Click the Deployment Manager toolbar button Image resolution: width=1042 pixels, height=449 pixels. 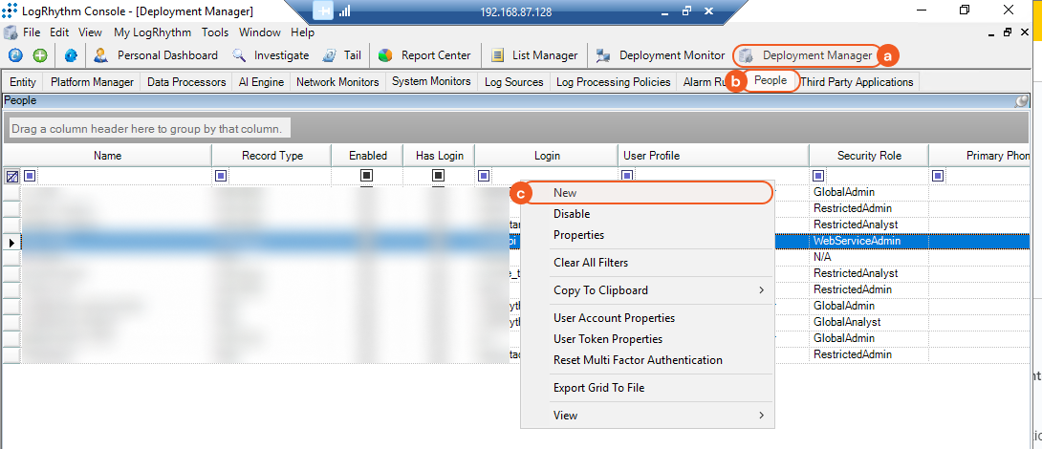point(805,55)
